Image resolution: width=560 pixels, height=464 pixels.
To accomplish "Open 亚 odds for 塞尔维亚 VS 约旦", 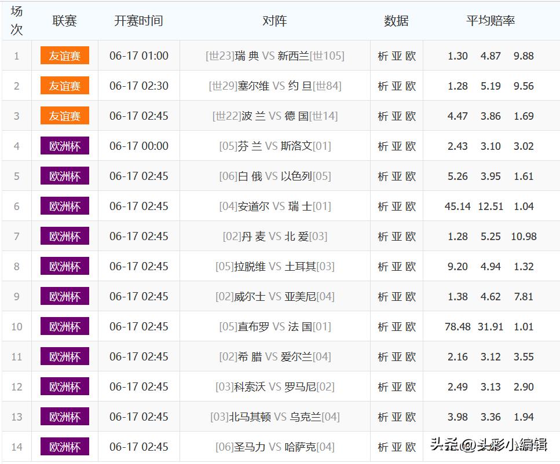I will (x=396, y=85).
